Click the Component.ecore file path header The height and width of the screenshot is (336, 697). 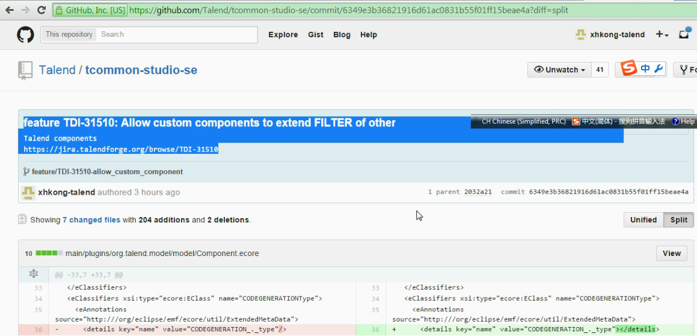coord(162,253)
